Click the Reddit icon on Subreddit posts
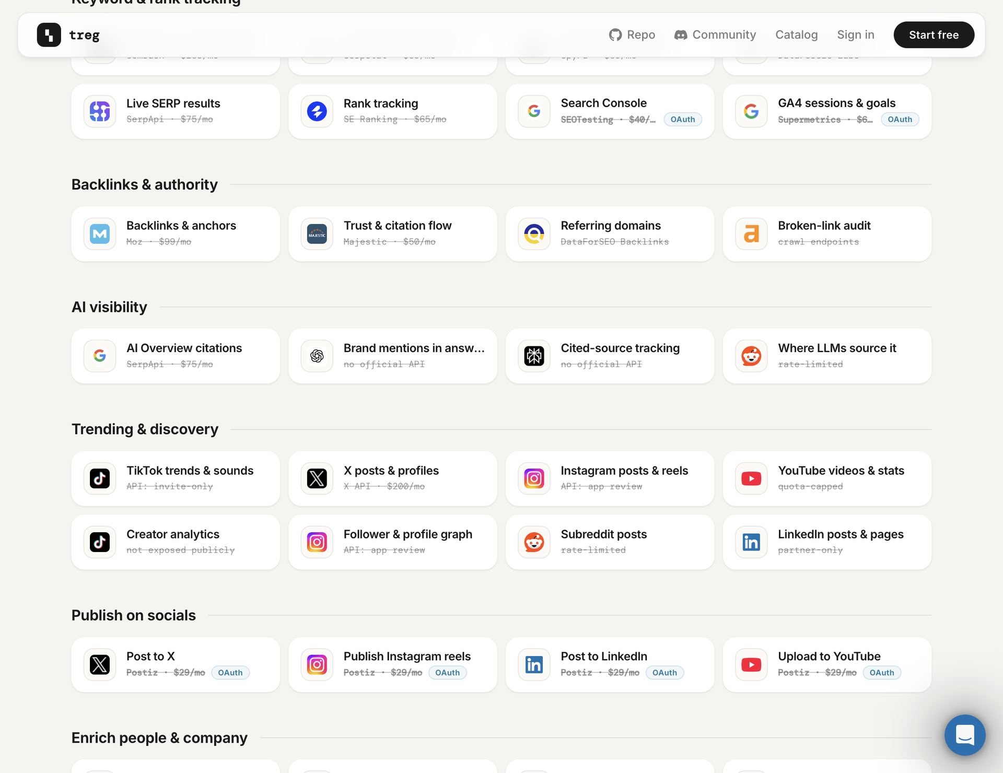 534,542
